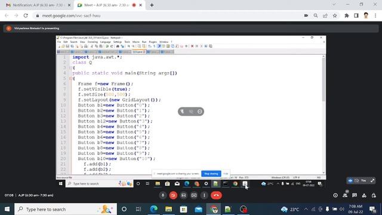Click the Find binoculars toolbar icon
Screen dimensions: 382x215
[x=118, y=46]
